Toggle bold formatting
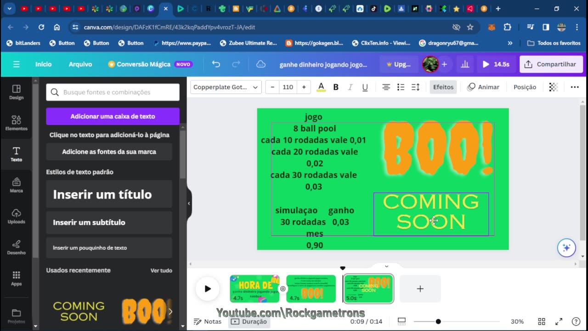Screen dimensions: 588x331 click(336, 87)
